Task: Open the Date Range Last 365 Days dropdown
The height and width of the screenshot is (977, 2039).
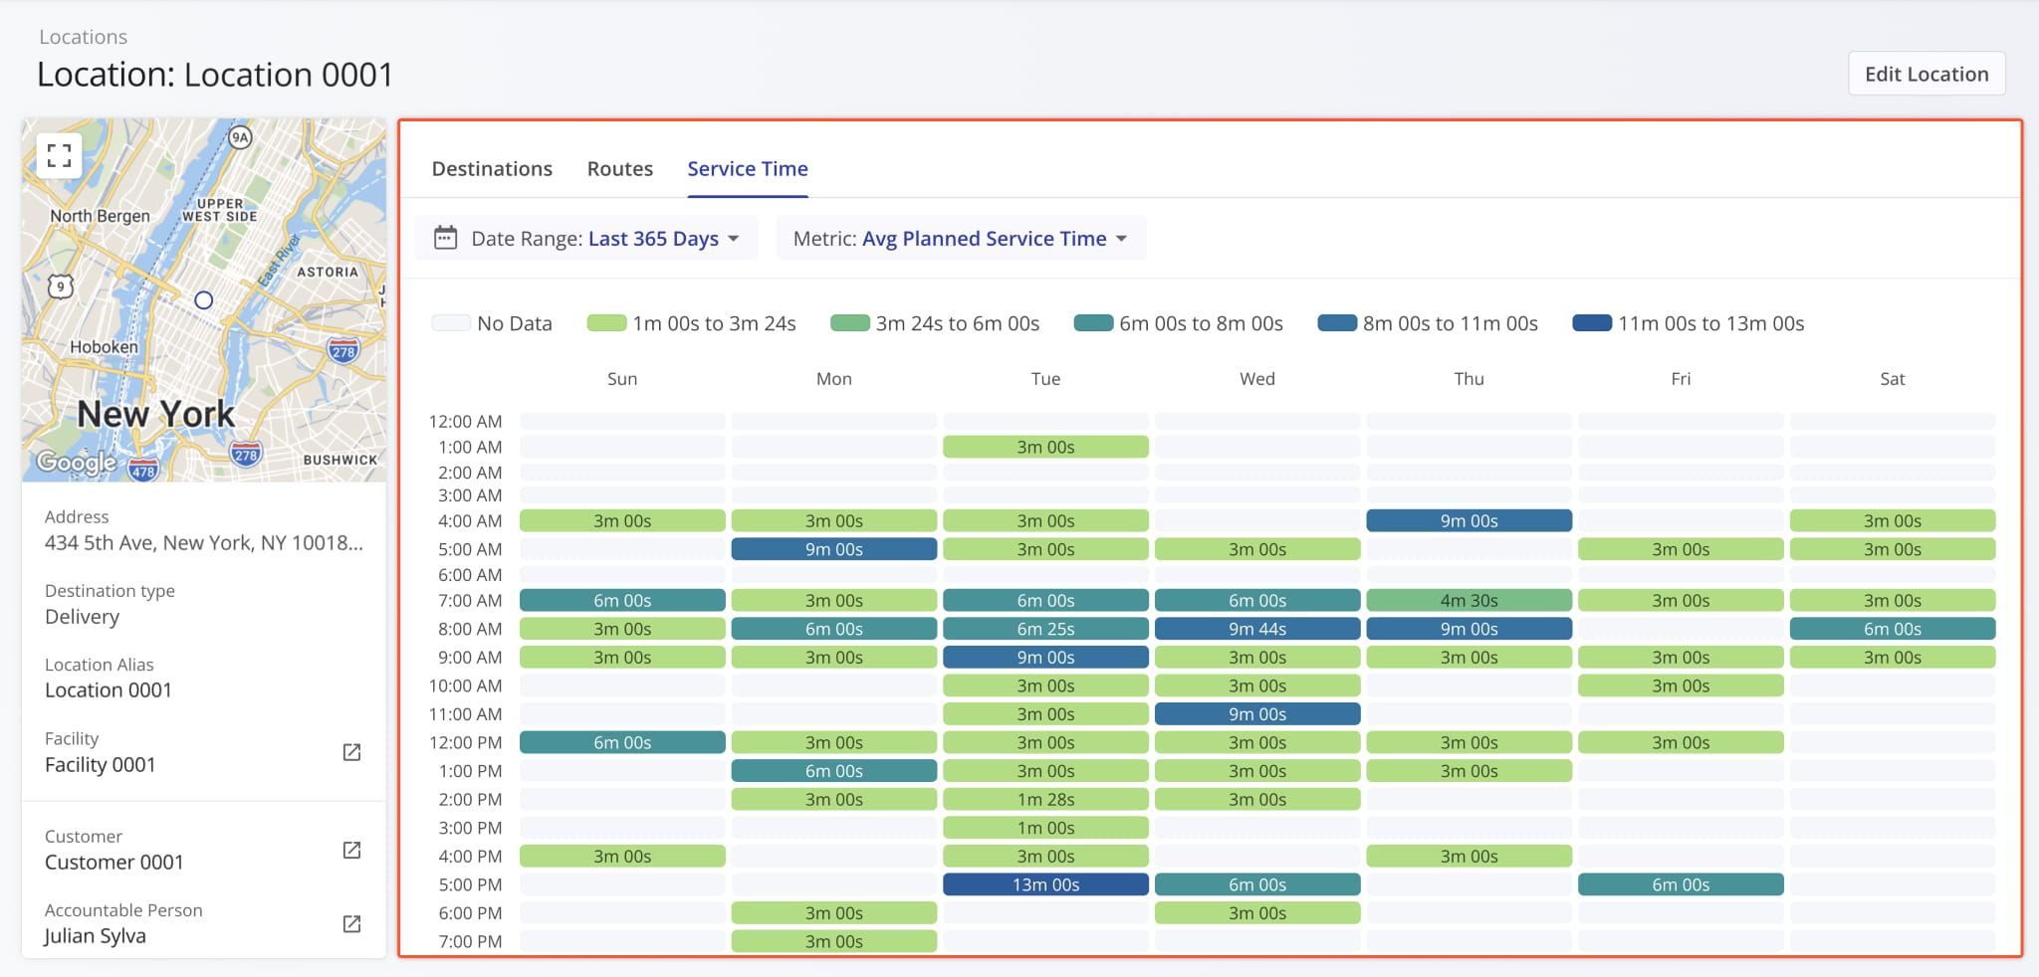Action: [x=662, y=239]
